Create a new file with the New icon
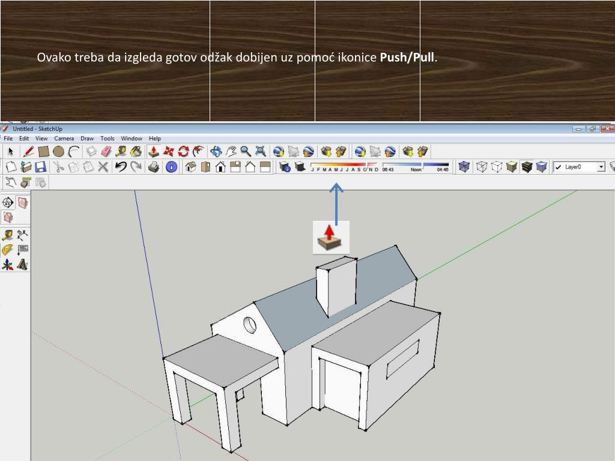The image size is (615, 461). 11,167
